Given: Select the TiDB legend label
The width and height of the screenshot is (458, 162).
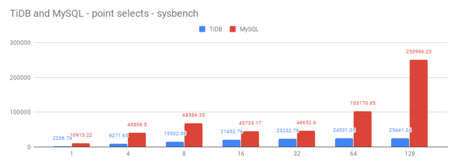Looking at the screenshot, I should pos(215,29).
